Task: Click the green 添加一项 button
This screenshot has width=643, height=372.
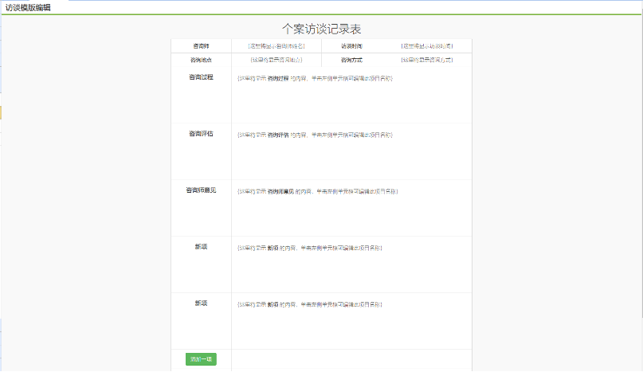Action: (x=201, y=359)
